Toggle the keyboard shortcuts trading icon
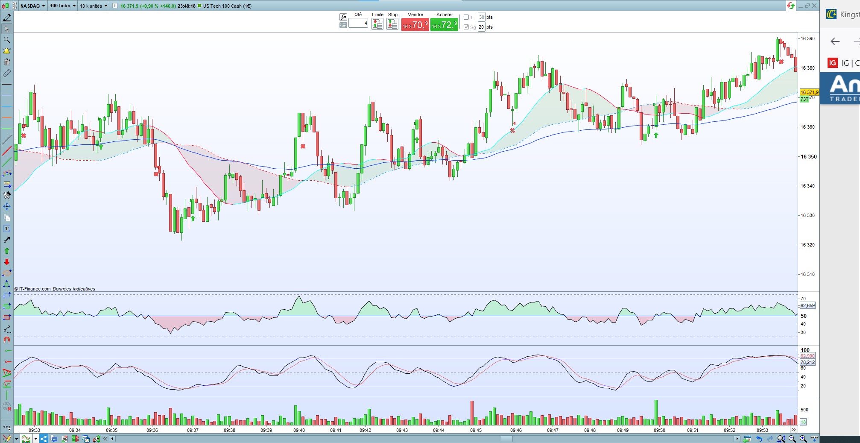The width and height of the screenshot is (860, 443). pos(343,26)
